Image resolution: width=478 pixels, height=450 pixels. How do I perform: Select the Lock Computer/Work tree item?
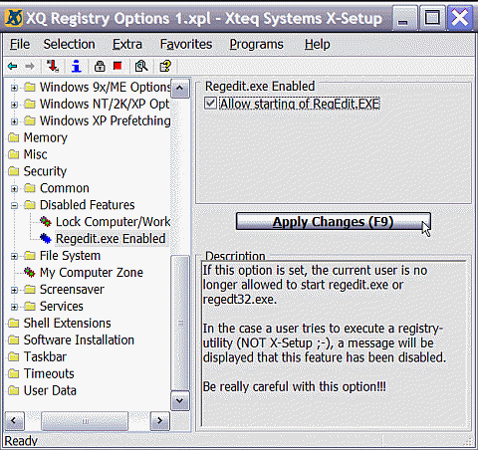pyautogui.click(x=113, y=221)
